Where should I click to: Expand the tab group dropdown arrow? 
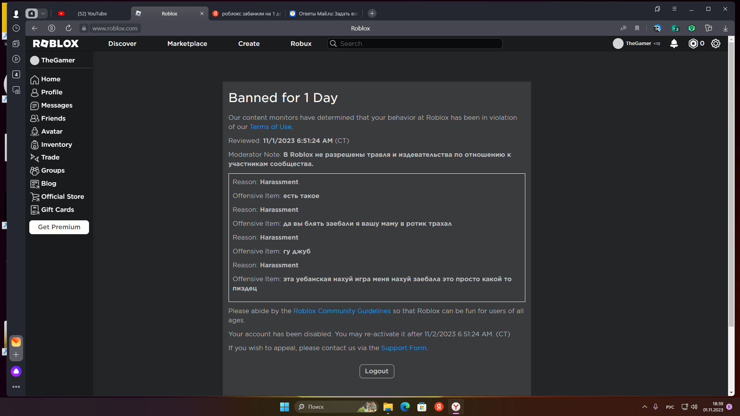pos(43,13)
